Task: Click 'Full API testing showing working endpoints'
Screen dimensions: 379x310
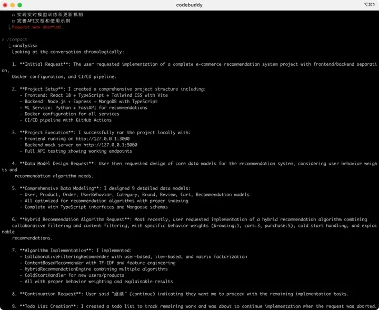Action: 78,151
